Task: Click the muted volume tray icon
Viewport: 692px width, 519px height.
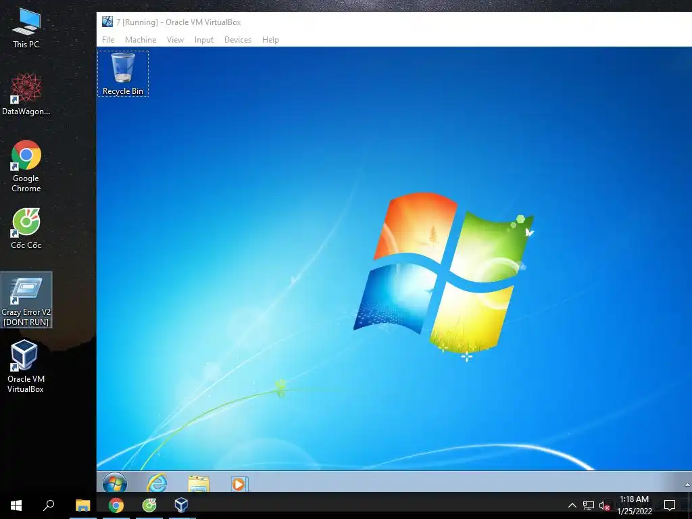Action: [604, 505]
